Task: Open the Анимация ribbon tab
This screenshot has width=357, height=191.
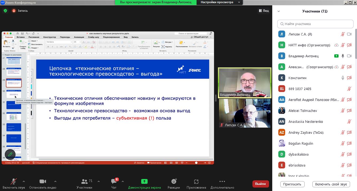Action: [x=79, y=37]
